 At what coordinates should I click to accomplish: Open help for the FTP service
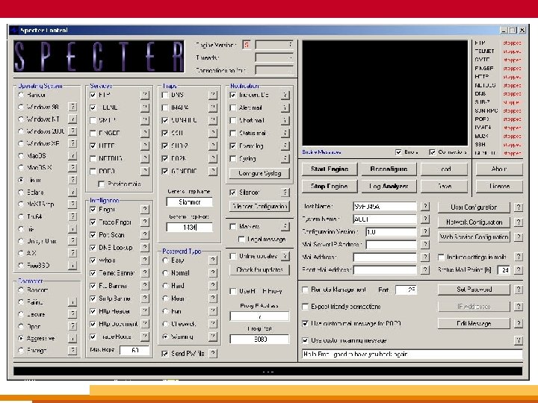click(x=145, y=95)
